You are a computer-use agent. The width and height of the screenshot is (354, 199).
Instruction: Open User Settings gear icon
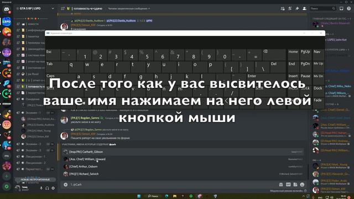tap(53, 188)
